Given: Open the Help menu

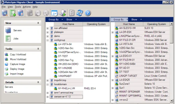Looking at the screenshot, I should coord(35,7).
